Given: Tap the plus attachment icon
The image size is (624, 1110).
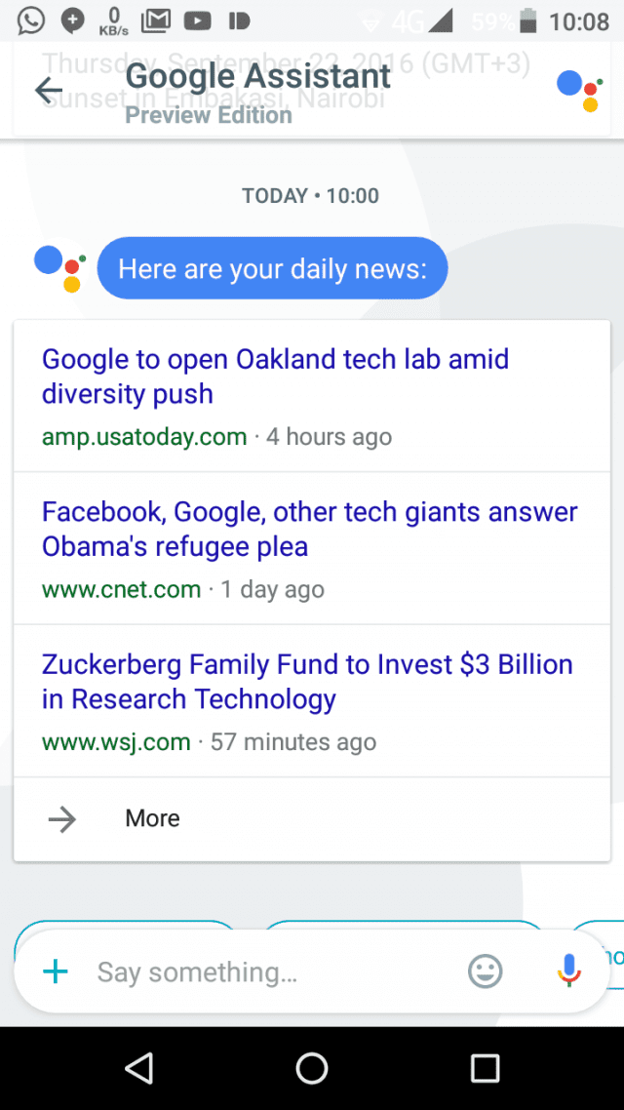Looking at the screenshot, I should [56, 971].
